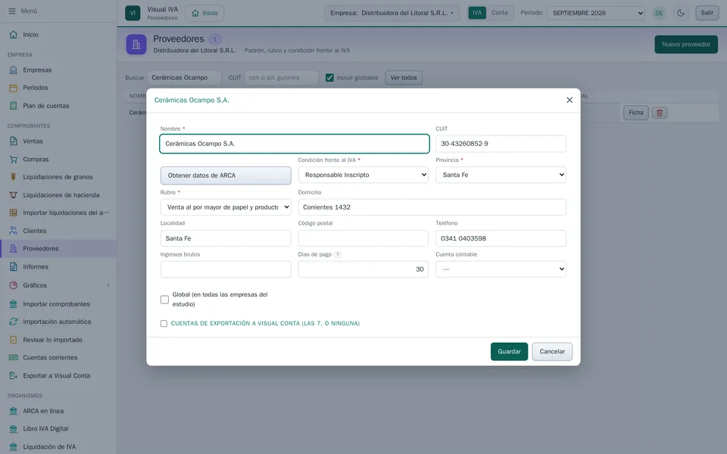Open Exportar a Visual Conta in sidebar
727x454 pixels.
point(58,376)
